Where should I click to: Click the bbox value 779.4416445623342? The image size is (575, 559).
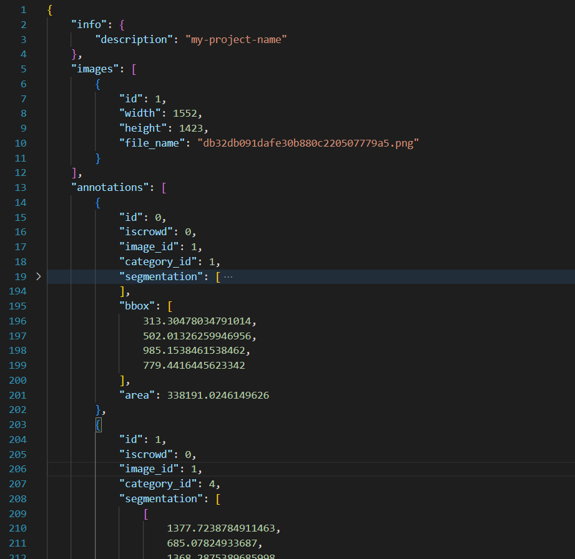tap(194, 366)
